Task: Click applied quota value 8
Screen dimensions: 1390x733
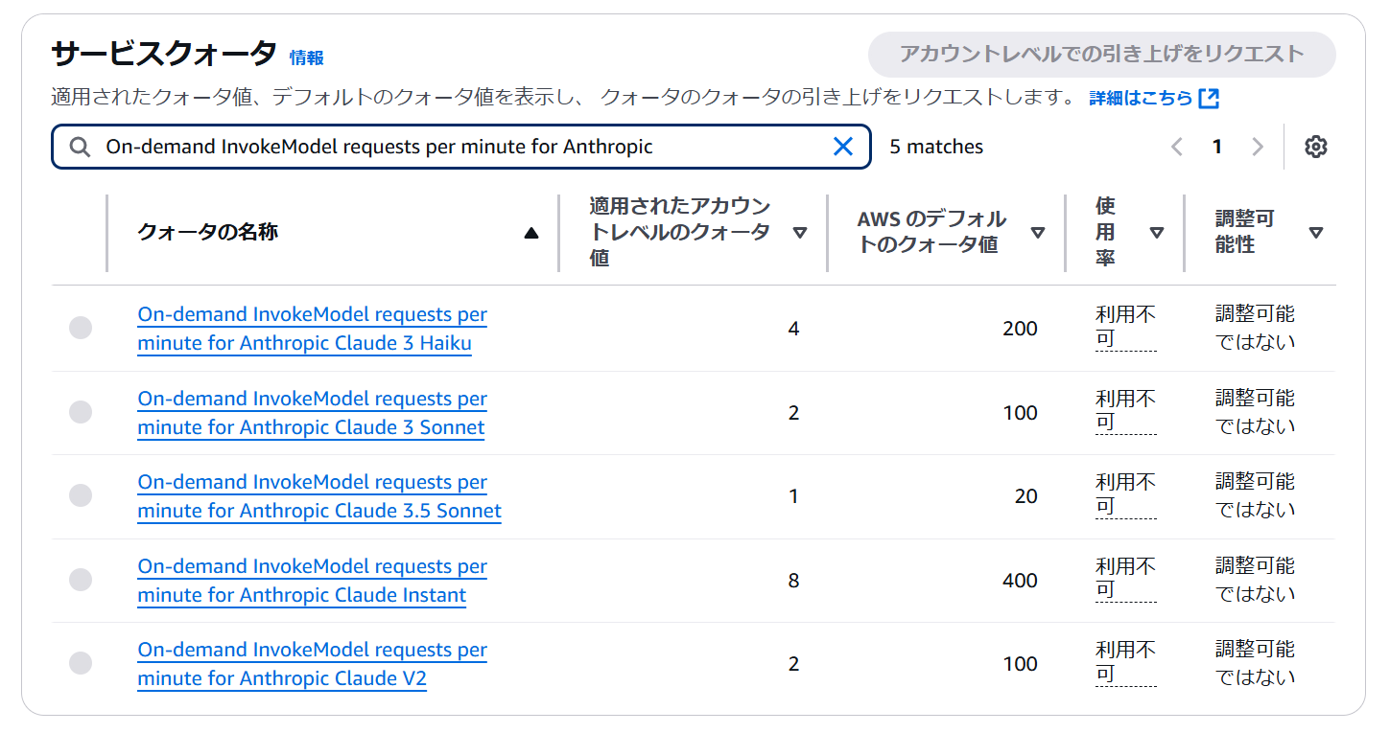Action: coord(793,581)
